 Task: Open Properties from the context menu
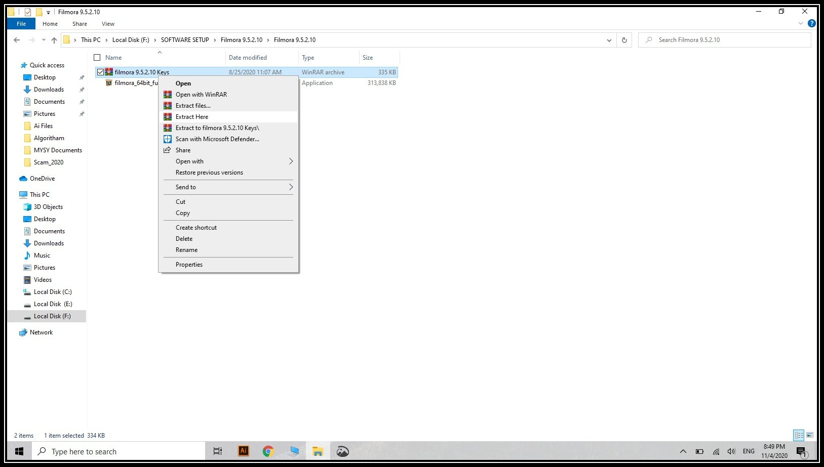(228, 265)
